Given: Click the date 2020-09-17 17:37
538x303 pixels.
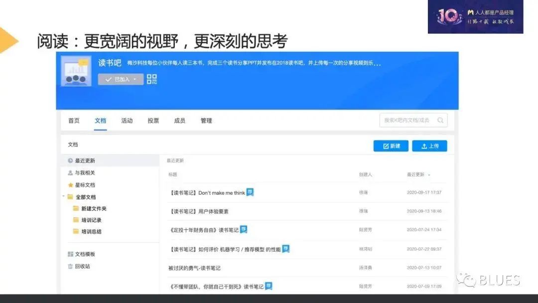Looking at the screenshot, I should (x=424, y=192).
